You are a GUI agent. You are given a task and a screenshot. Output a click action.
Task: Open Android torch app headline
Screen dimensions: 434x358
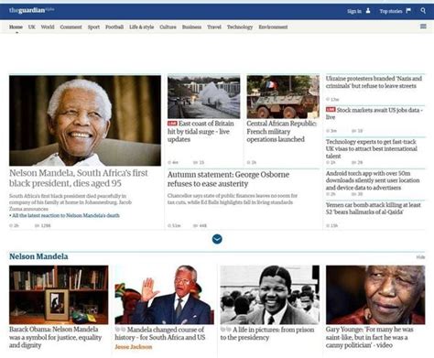(x=373, y=180)
